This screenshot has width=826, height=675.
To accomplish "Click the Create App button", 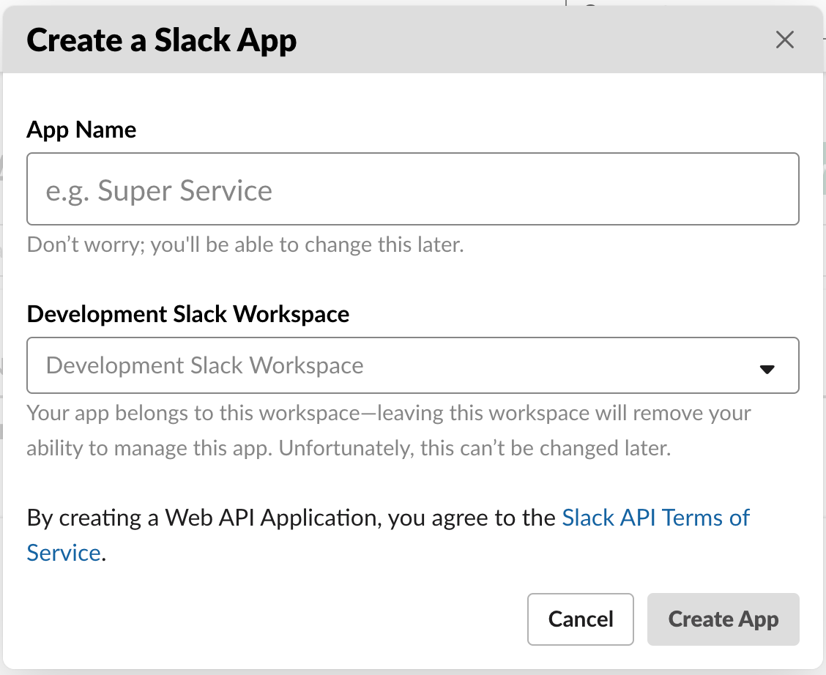I will coord(723,619).
